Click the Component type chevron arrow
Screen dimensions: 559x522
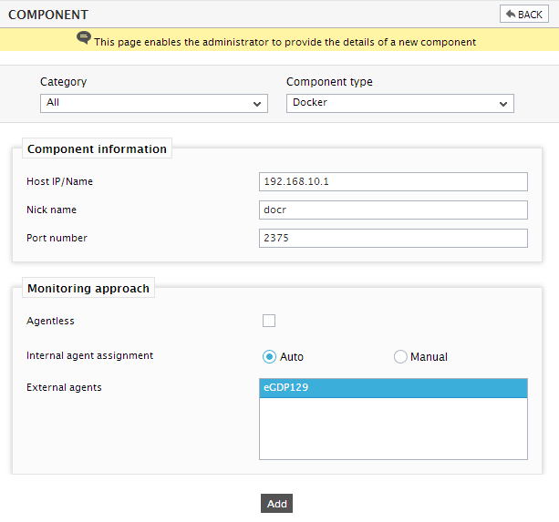503,104
